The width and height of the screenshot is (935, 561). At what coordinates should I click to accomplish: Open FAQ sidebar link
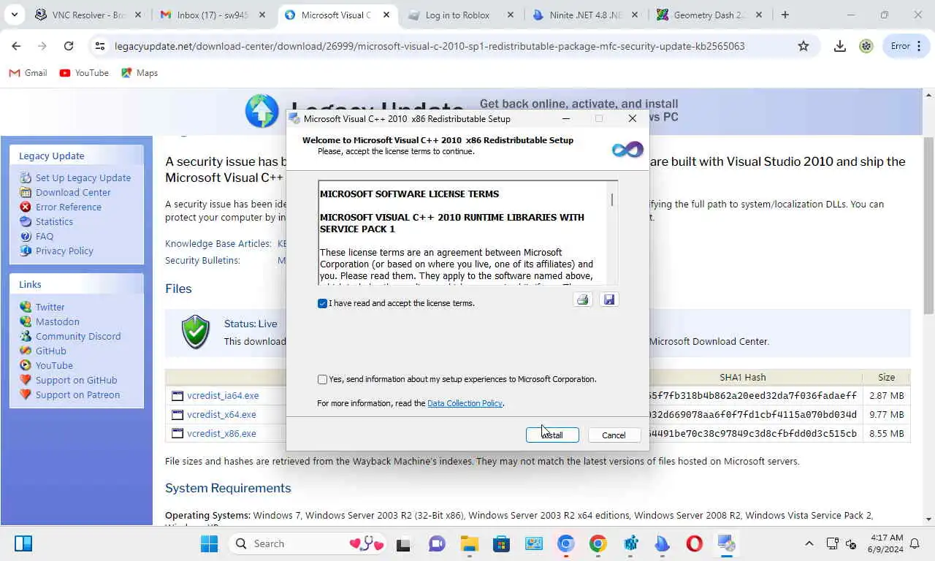[x=45, y=236]
